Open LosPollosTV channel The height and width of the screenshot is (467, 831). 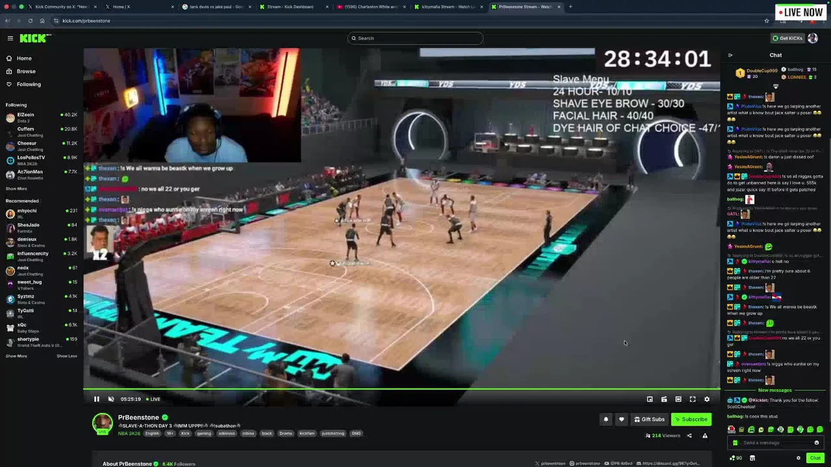pyautogui.click(x=42, y=160)
